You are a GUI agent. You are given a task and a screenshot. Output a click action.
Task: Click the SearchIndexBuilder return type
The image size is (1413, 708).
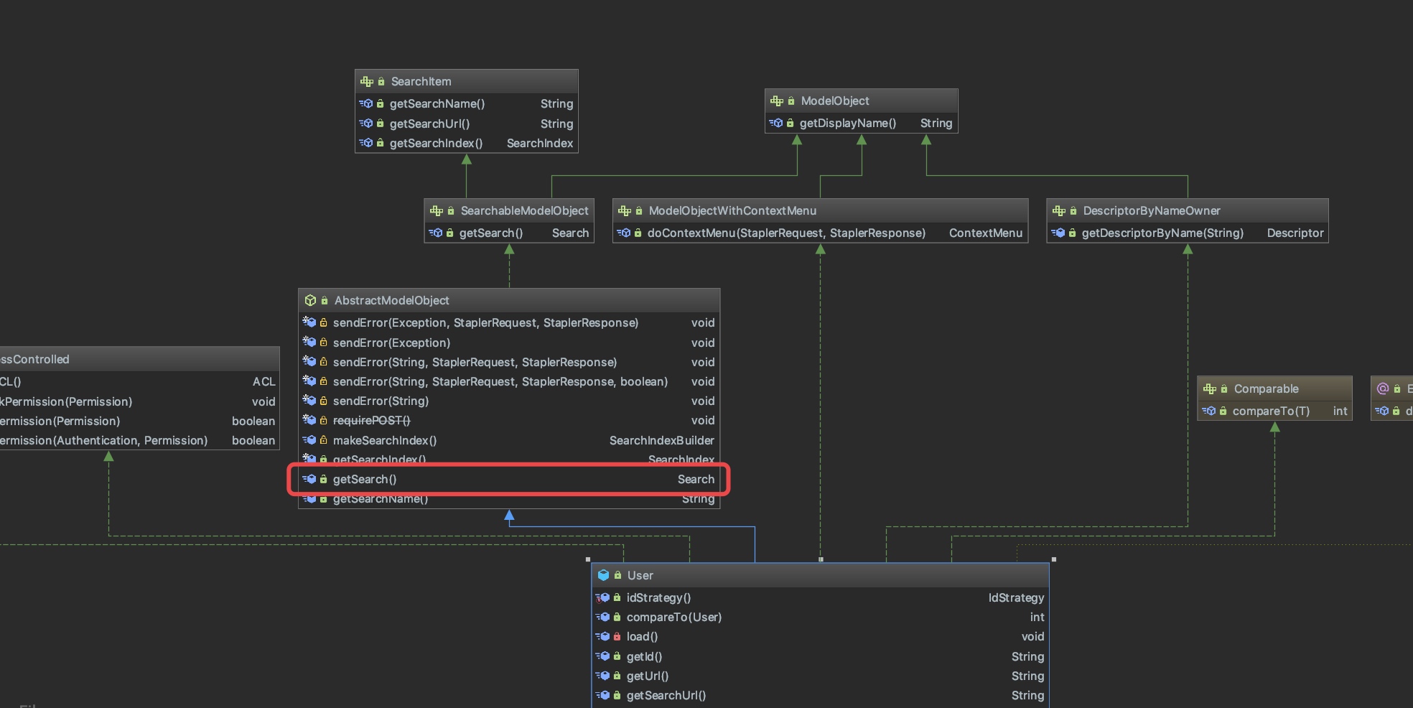coord(662,440)
